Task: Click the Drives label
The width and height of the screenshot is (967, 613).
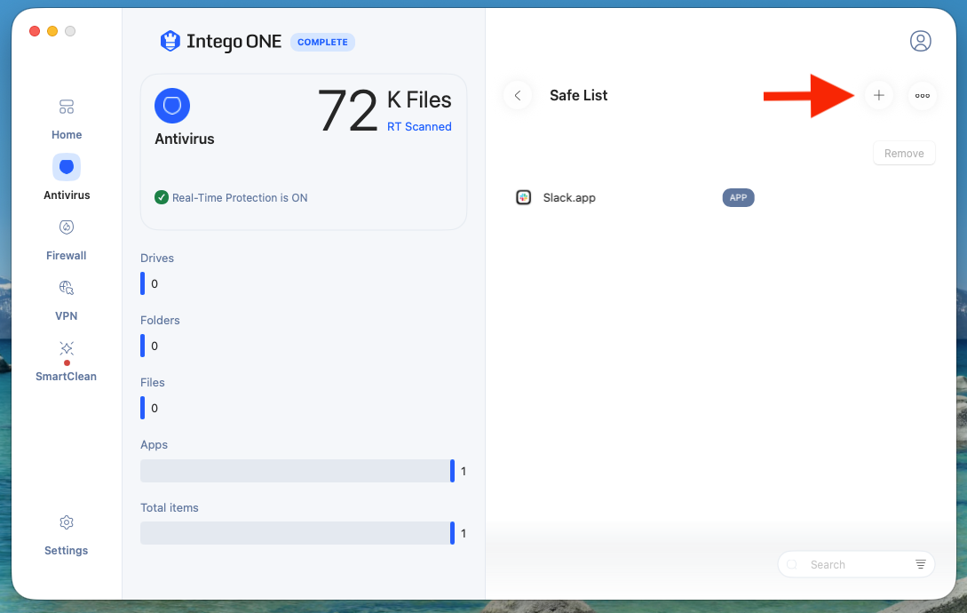Action: [156, 258]
